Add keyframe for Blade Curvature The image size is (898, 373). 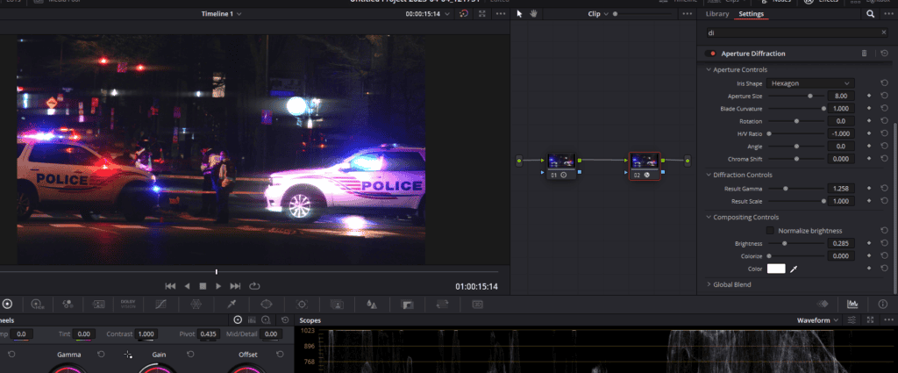pyautogui.click(x=869, y=108)
